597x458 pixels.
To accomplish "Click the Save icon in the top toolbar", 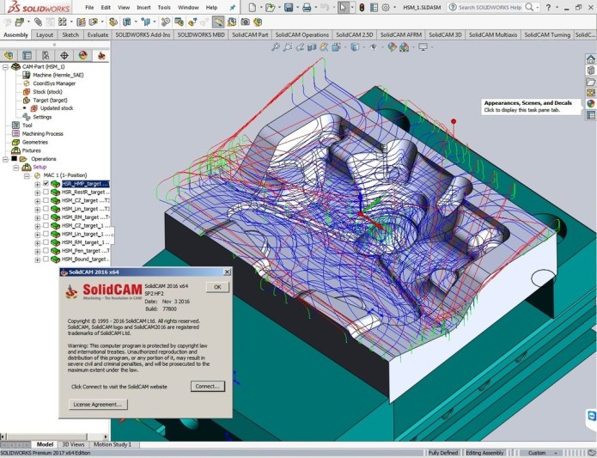I will pos(288,7).
